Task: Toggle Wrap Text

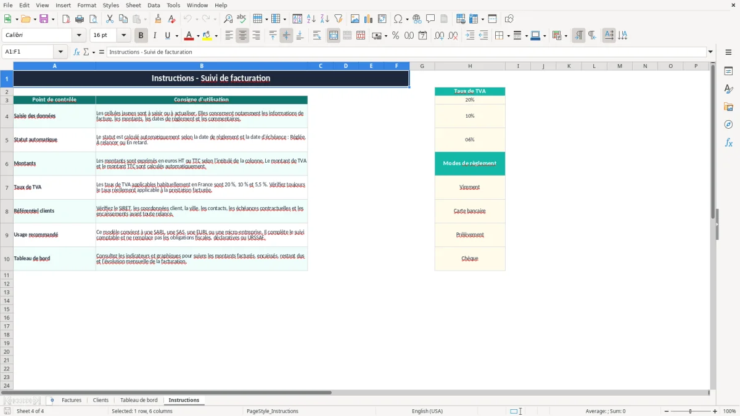Action: (317, 36)
